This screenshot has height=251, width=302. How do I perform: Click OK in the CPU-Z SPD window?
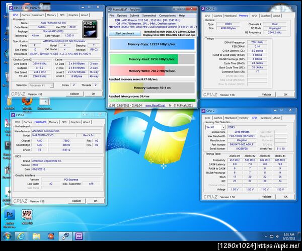[x=286, y=197]
